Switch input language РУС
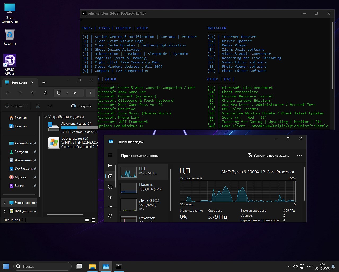The height and width of the screenshot is (272, 339). (x=309, y=266)
